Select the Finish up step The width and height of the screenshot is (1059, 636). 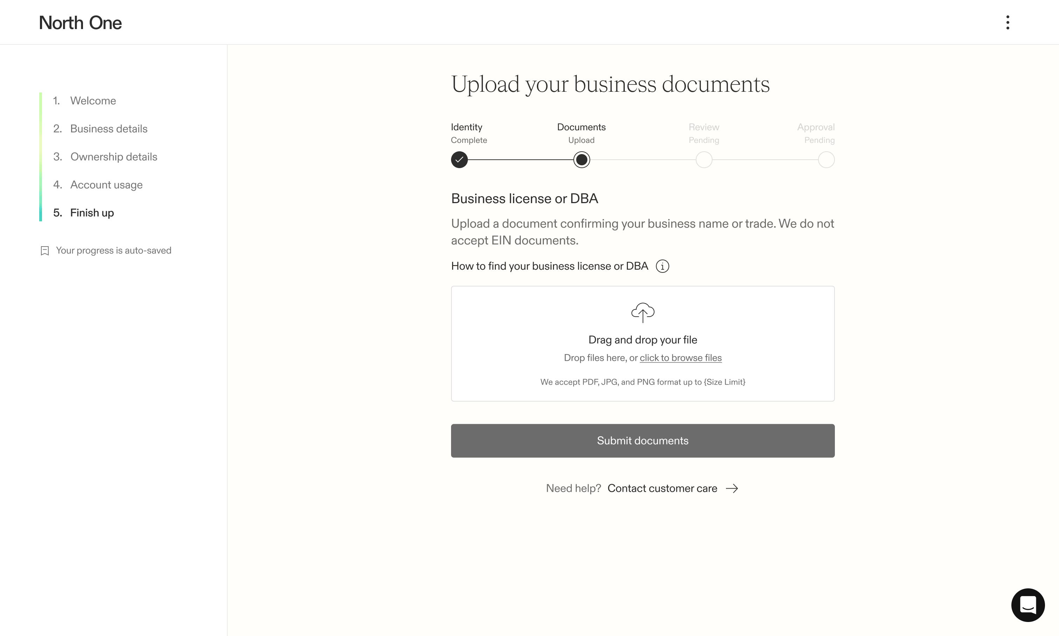coord(84,213)
